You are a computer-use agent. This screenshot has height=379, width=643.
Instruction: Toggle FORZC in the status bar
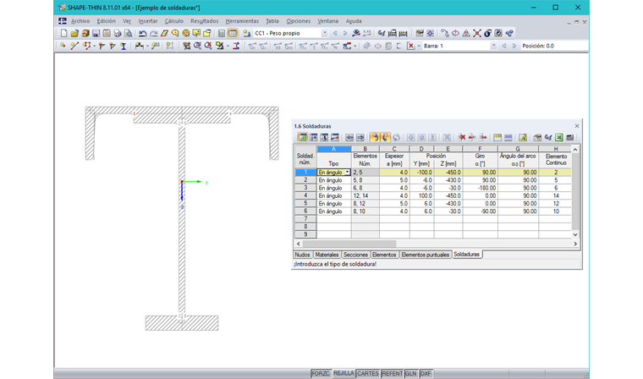321,373
